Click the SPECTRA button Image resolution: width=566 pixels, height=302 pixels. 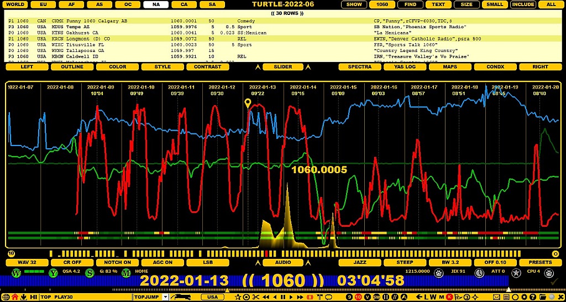point(359,67)
